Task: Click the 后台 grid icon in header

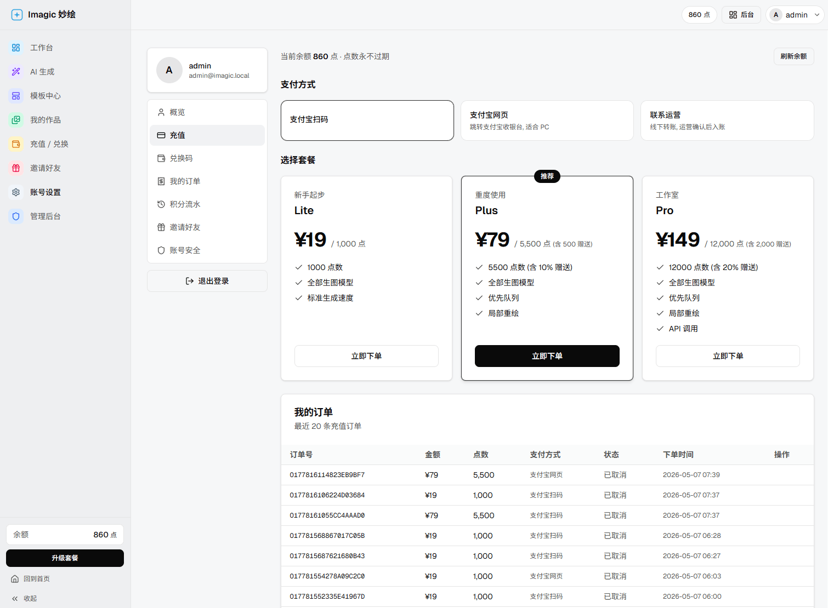Action: point(733,15)
